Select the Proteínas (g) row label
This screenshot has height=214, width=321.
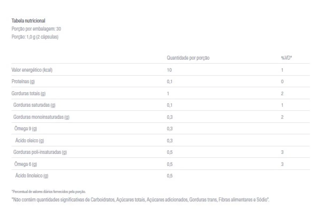(x=23, y=82)
